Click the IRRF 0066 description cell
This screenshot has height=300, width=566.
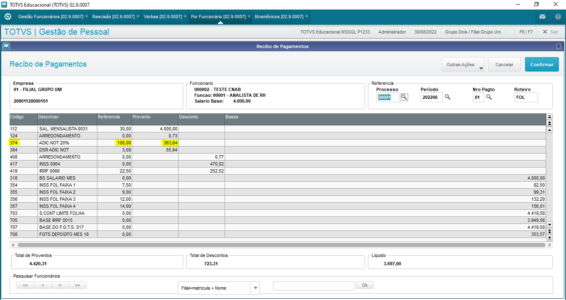pyautogui.click(x=67, y=171)
